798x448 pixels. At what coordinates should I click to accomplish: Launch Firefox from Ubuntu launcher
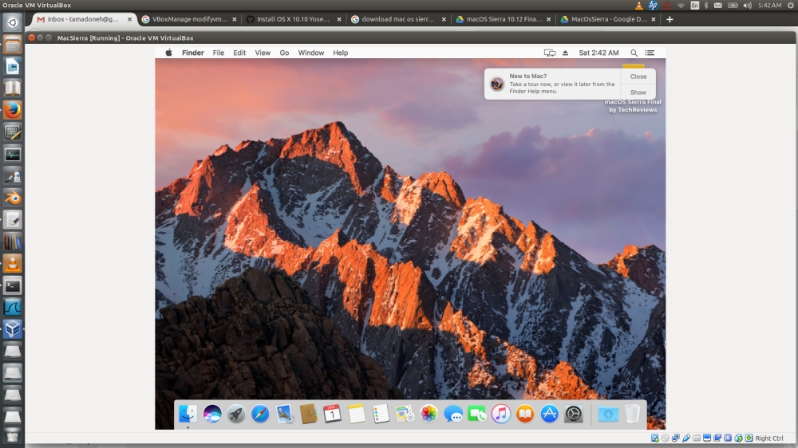pos(12,110)
